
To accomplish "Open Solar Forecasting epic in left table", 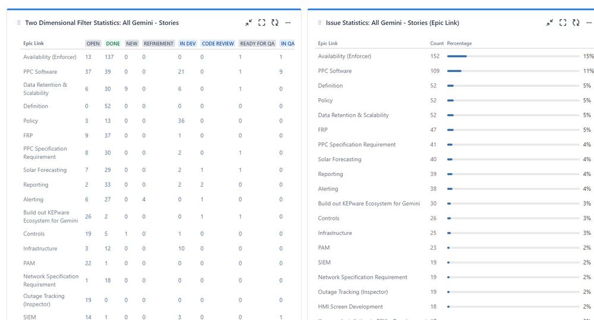I will point(45,170).
